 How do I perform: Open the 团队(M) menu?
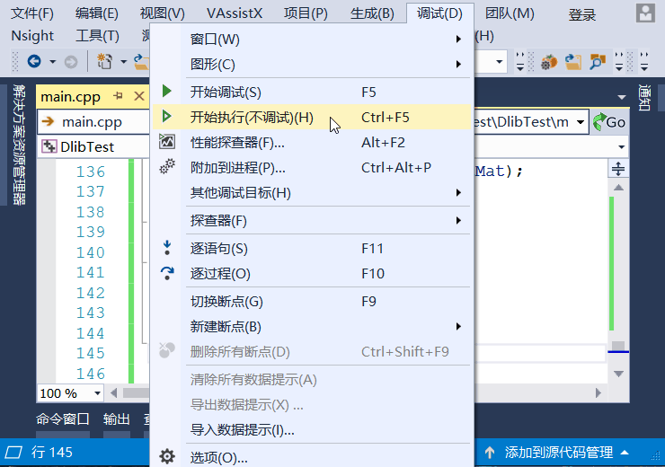(x=510, y=13)
